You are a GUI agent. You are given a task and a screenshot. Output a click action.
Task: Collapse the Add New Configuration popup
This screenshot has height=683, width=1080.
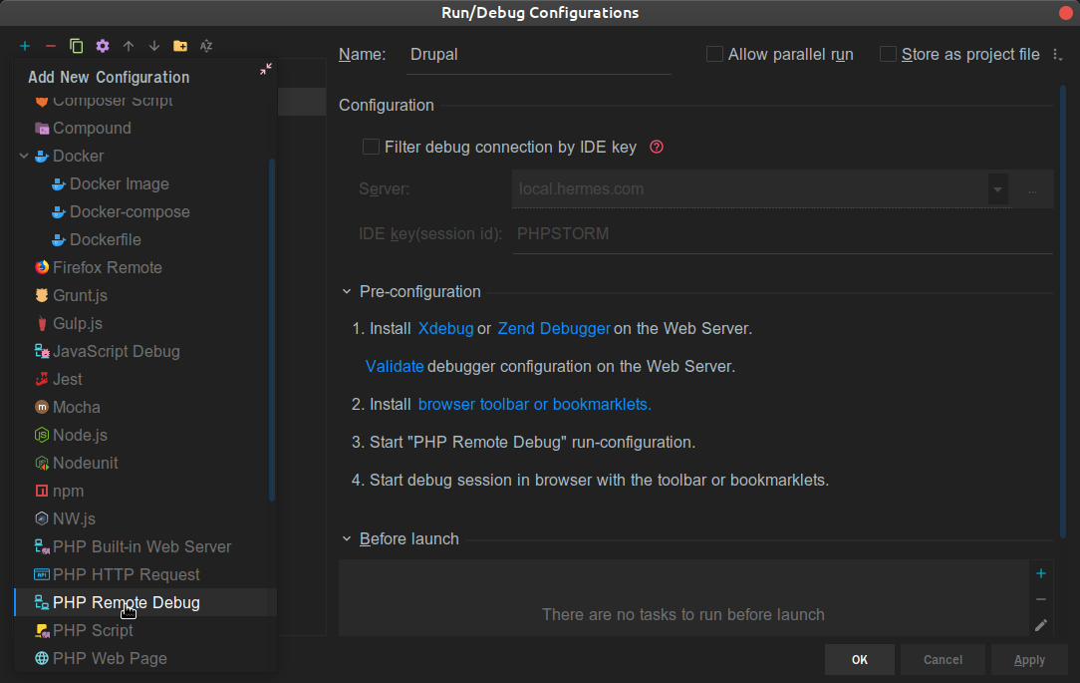click(x=266, y=69)
